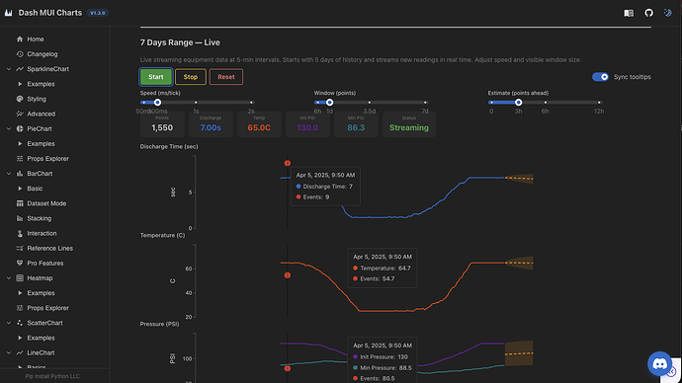Start the live data stream
The height and width of the screenshot is (383, 682).
[x=156, y=77]
